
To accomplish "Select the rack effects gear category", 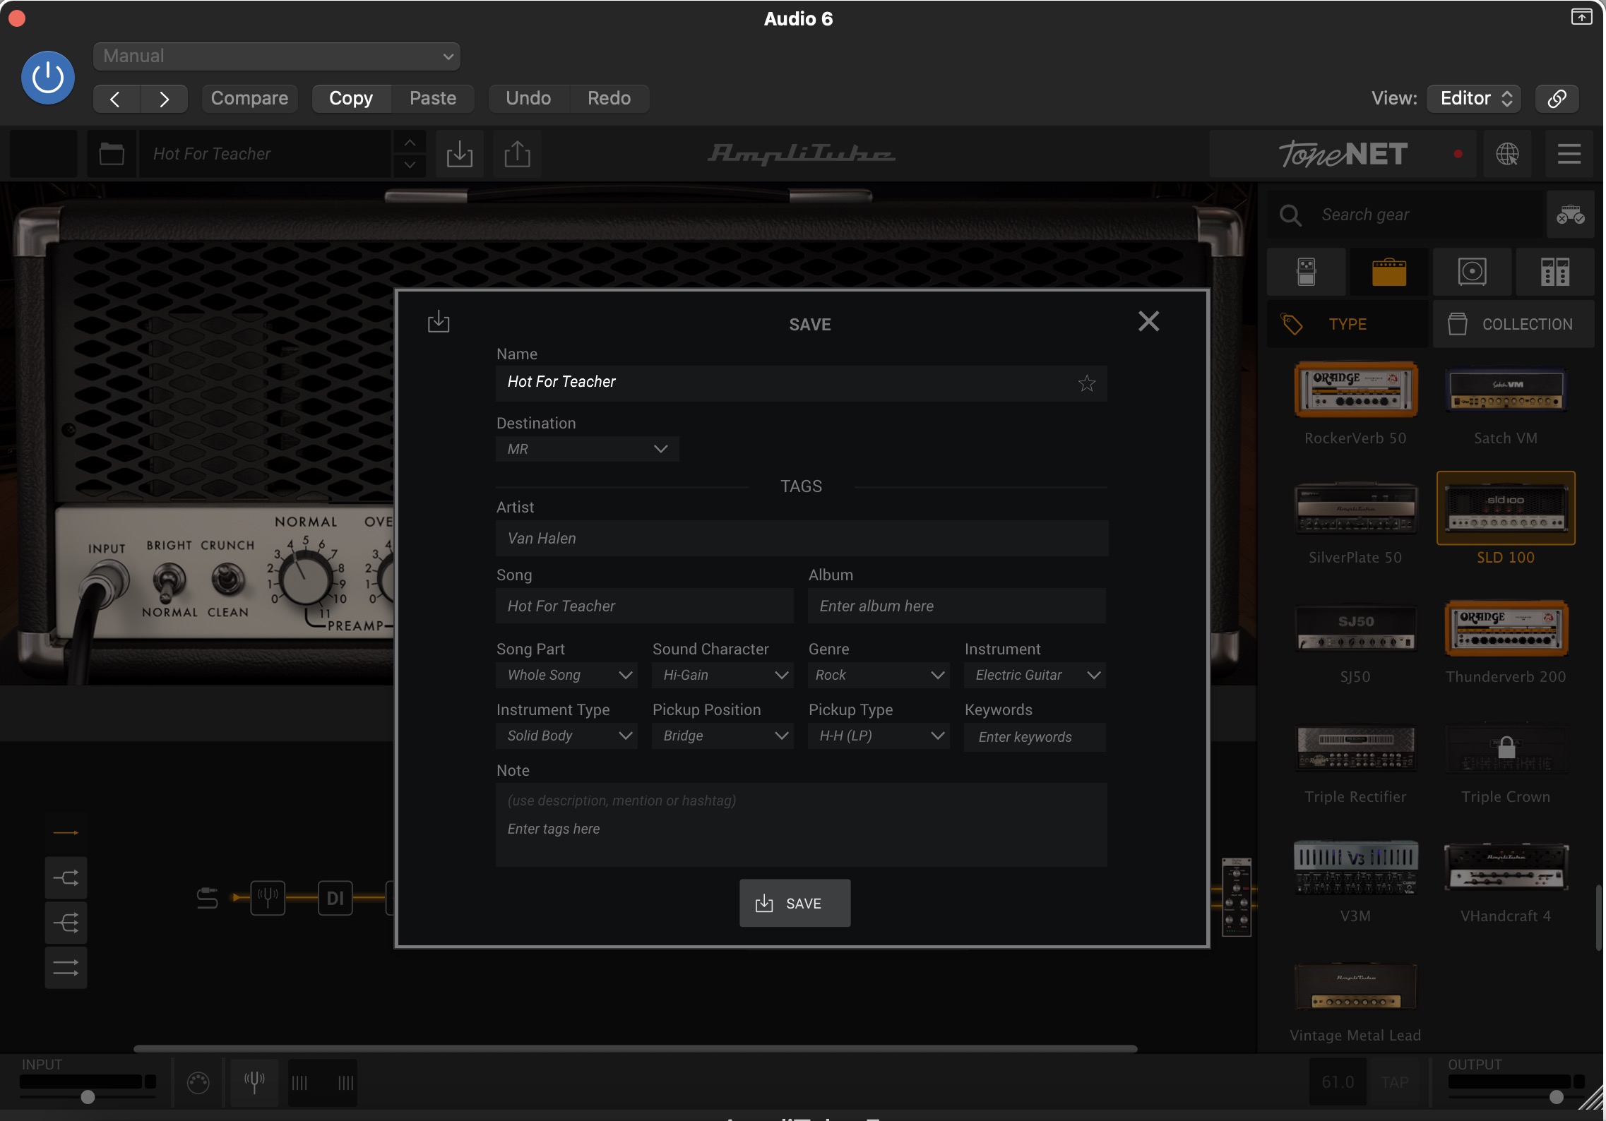I will (x=1555, y=272).
